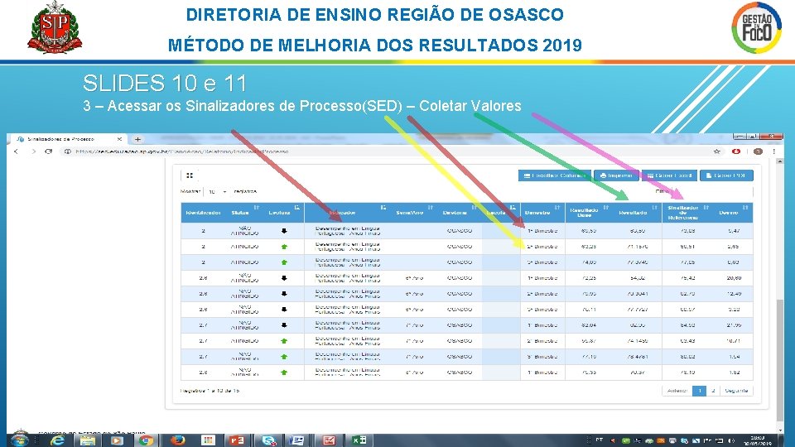Open Skype from the taskbar
795x447 pixels.
(268, 440)
